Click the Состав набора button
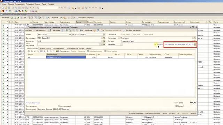 click(x=111, y=51)
